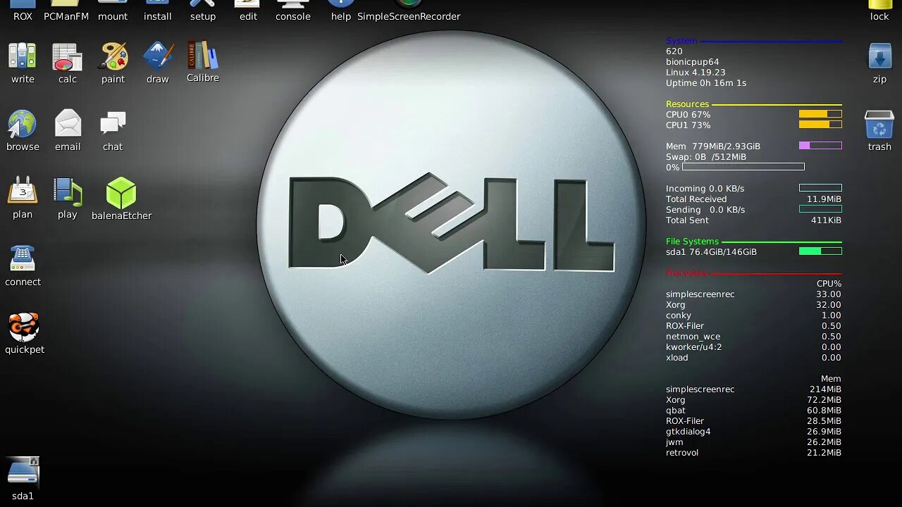Click the jwm memory row
902x507 pixels.
[x=753, y=442]
